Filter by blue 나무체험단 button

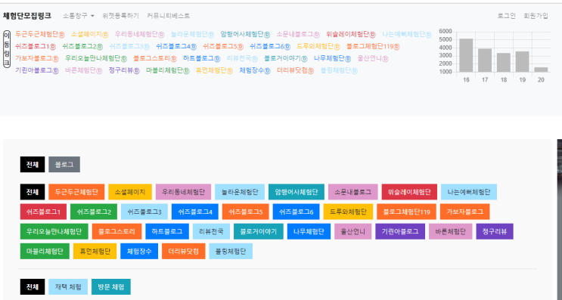point(309,231)
